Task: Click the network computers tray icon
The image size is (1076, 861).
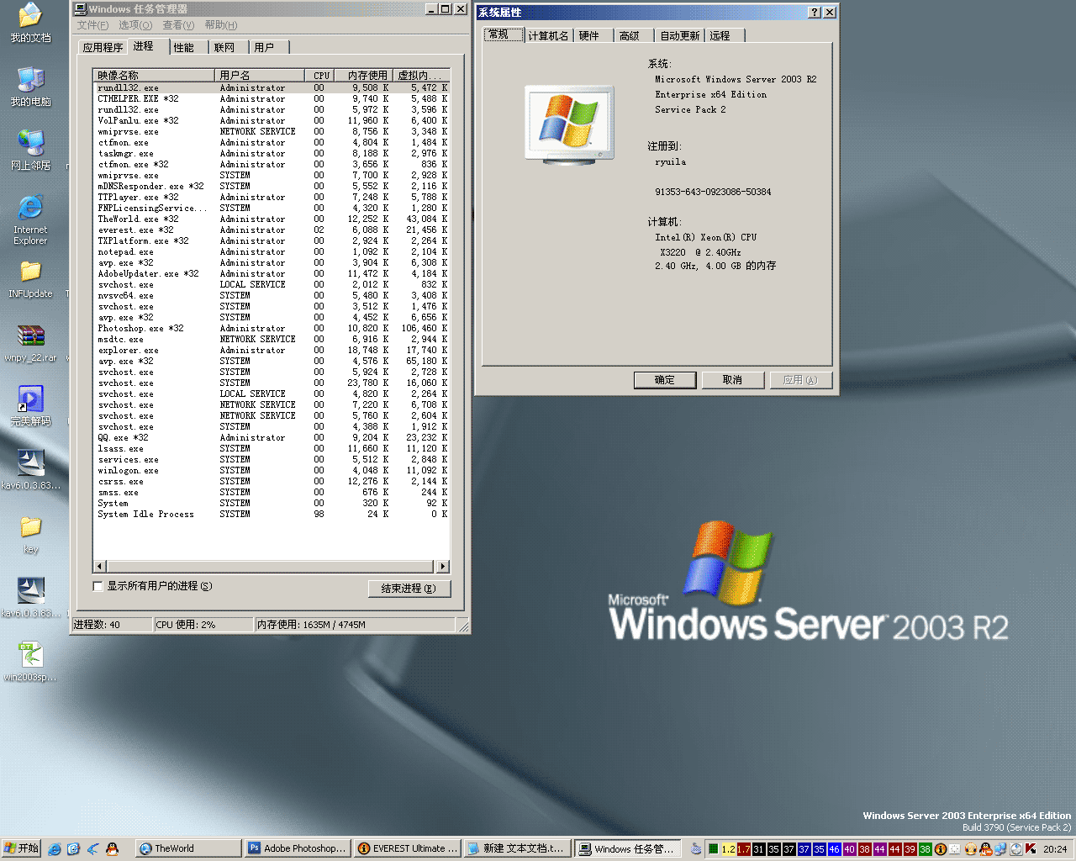Action: [1000, 849]
